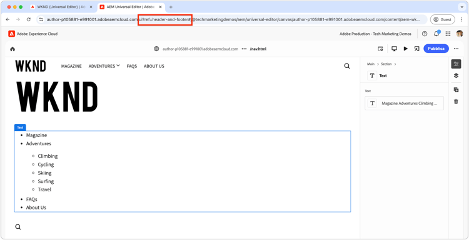This screenshot has width=469, height=240.
Task: Click Skiing sub-item
Action: click(x=44, y=173)
